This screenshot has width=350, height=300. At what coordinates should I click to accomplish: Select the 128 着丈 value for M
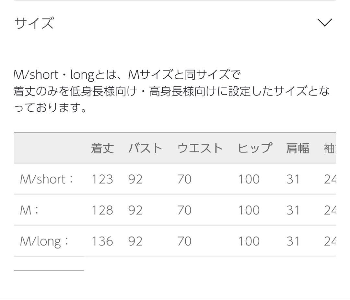pos(102,210)
